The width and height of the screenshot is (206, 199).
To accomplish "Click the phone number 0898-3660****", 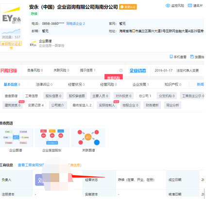I will click(53, 24).
